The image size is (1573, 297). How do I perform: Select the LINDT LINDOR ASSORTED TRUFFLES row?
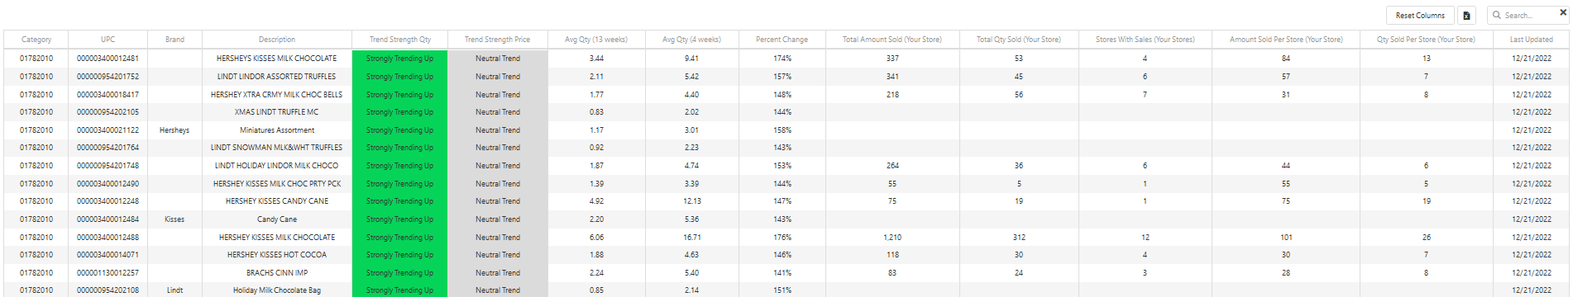coord(786,77)
